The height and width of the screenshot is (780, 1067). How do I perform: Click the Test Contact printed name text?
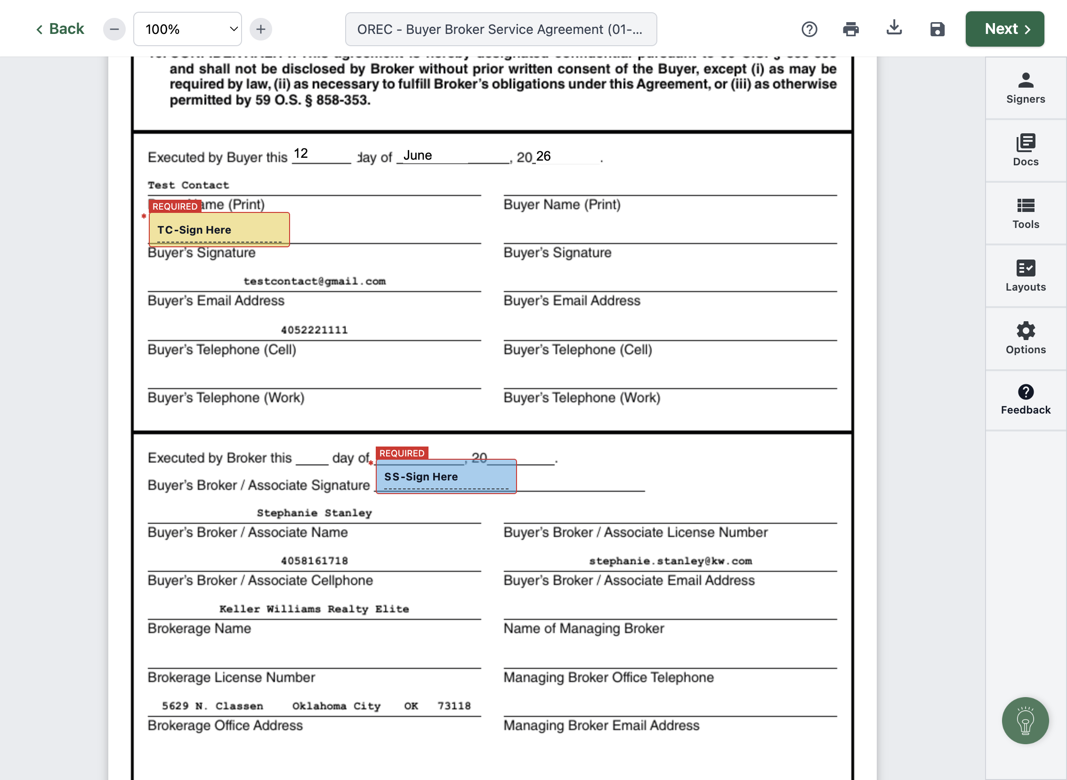coord(188,185)
